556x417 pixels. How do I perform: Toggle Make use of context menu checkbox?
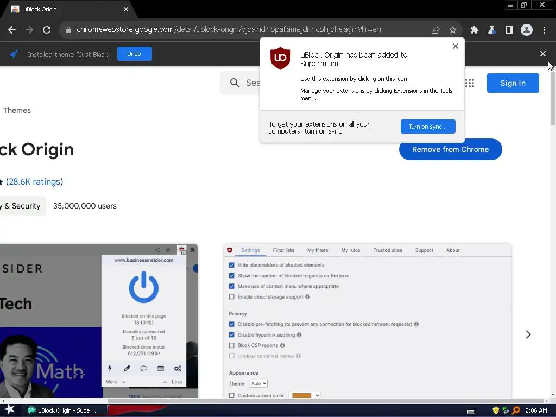[x=231, y=286]
